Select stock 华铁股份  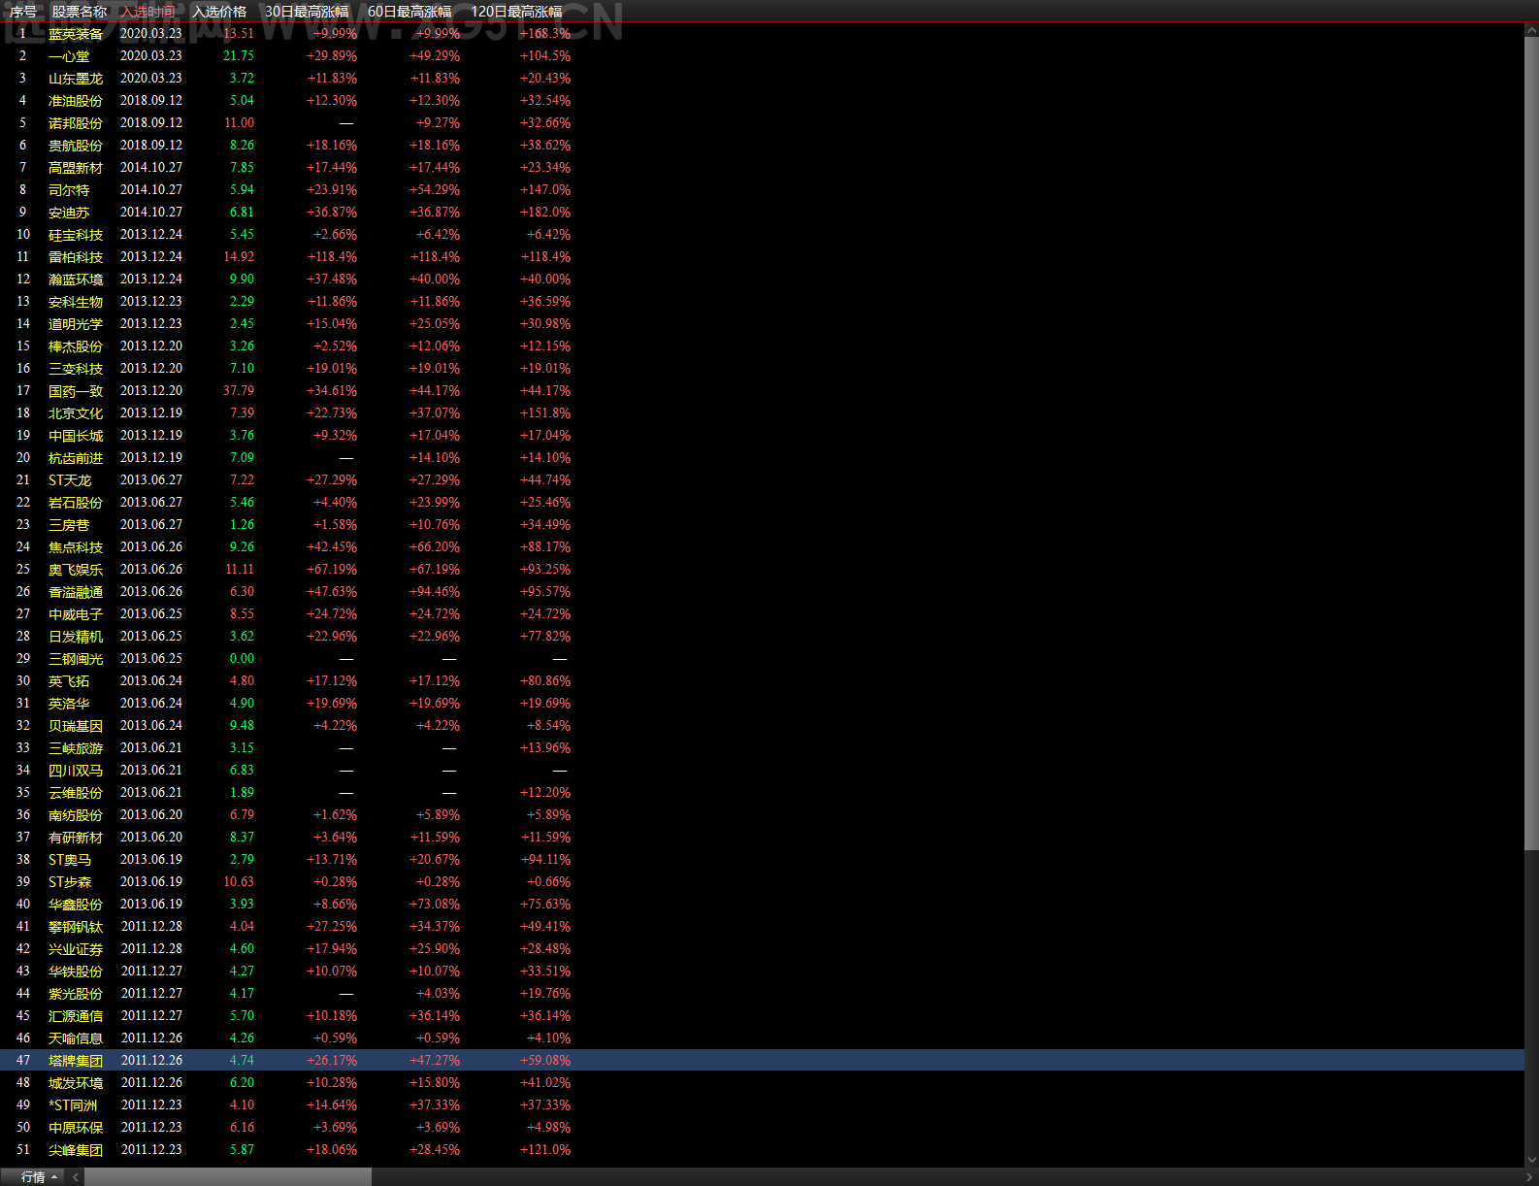pyautogui.click(x=76, y=972)
